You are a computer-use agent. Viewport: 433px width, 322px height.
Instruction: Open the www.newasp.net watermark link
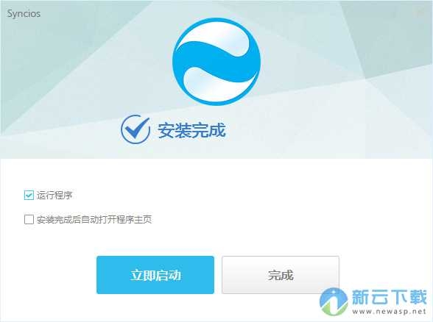[389, 312]
